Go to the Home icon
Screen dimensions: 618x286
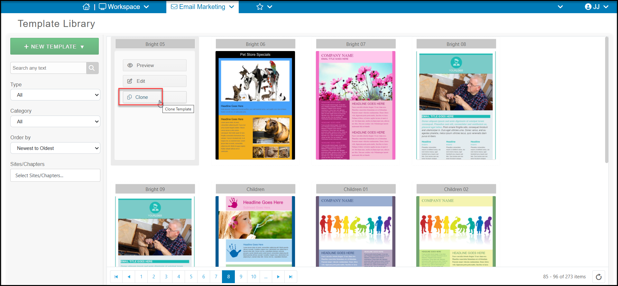click(x=86, y=7)
